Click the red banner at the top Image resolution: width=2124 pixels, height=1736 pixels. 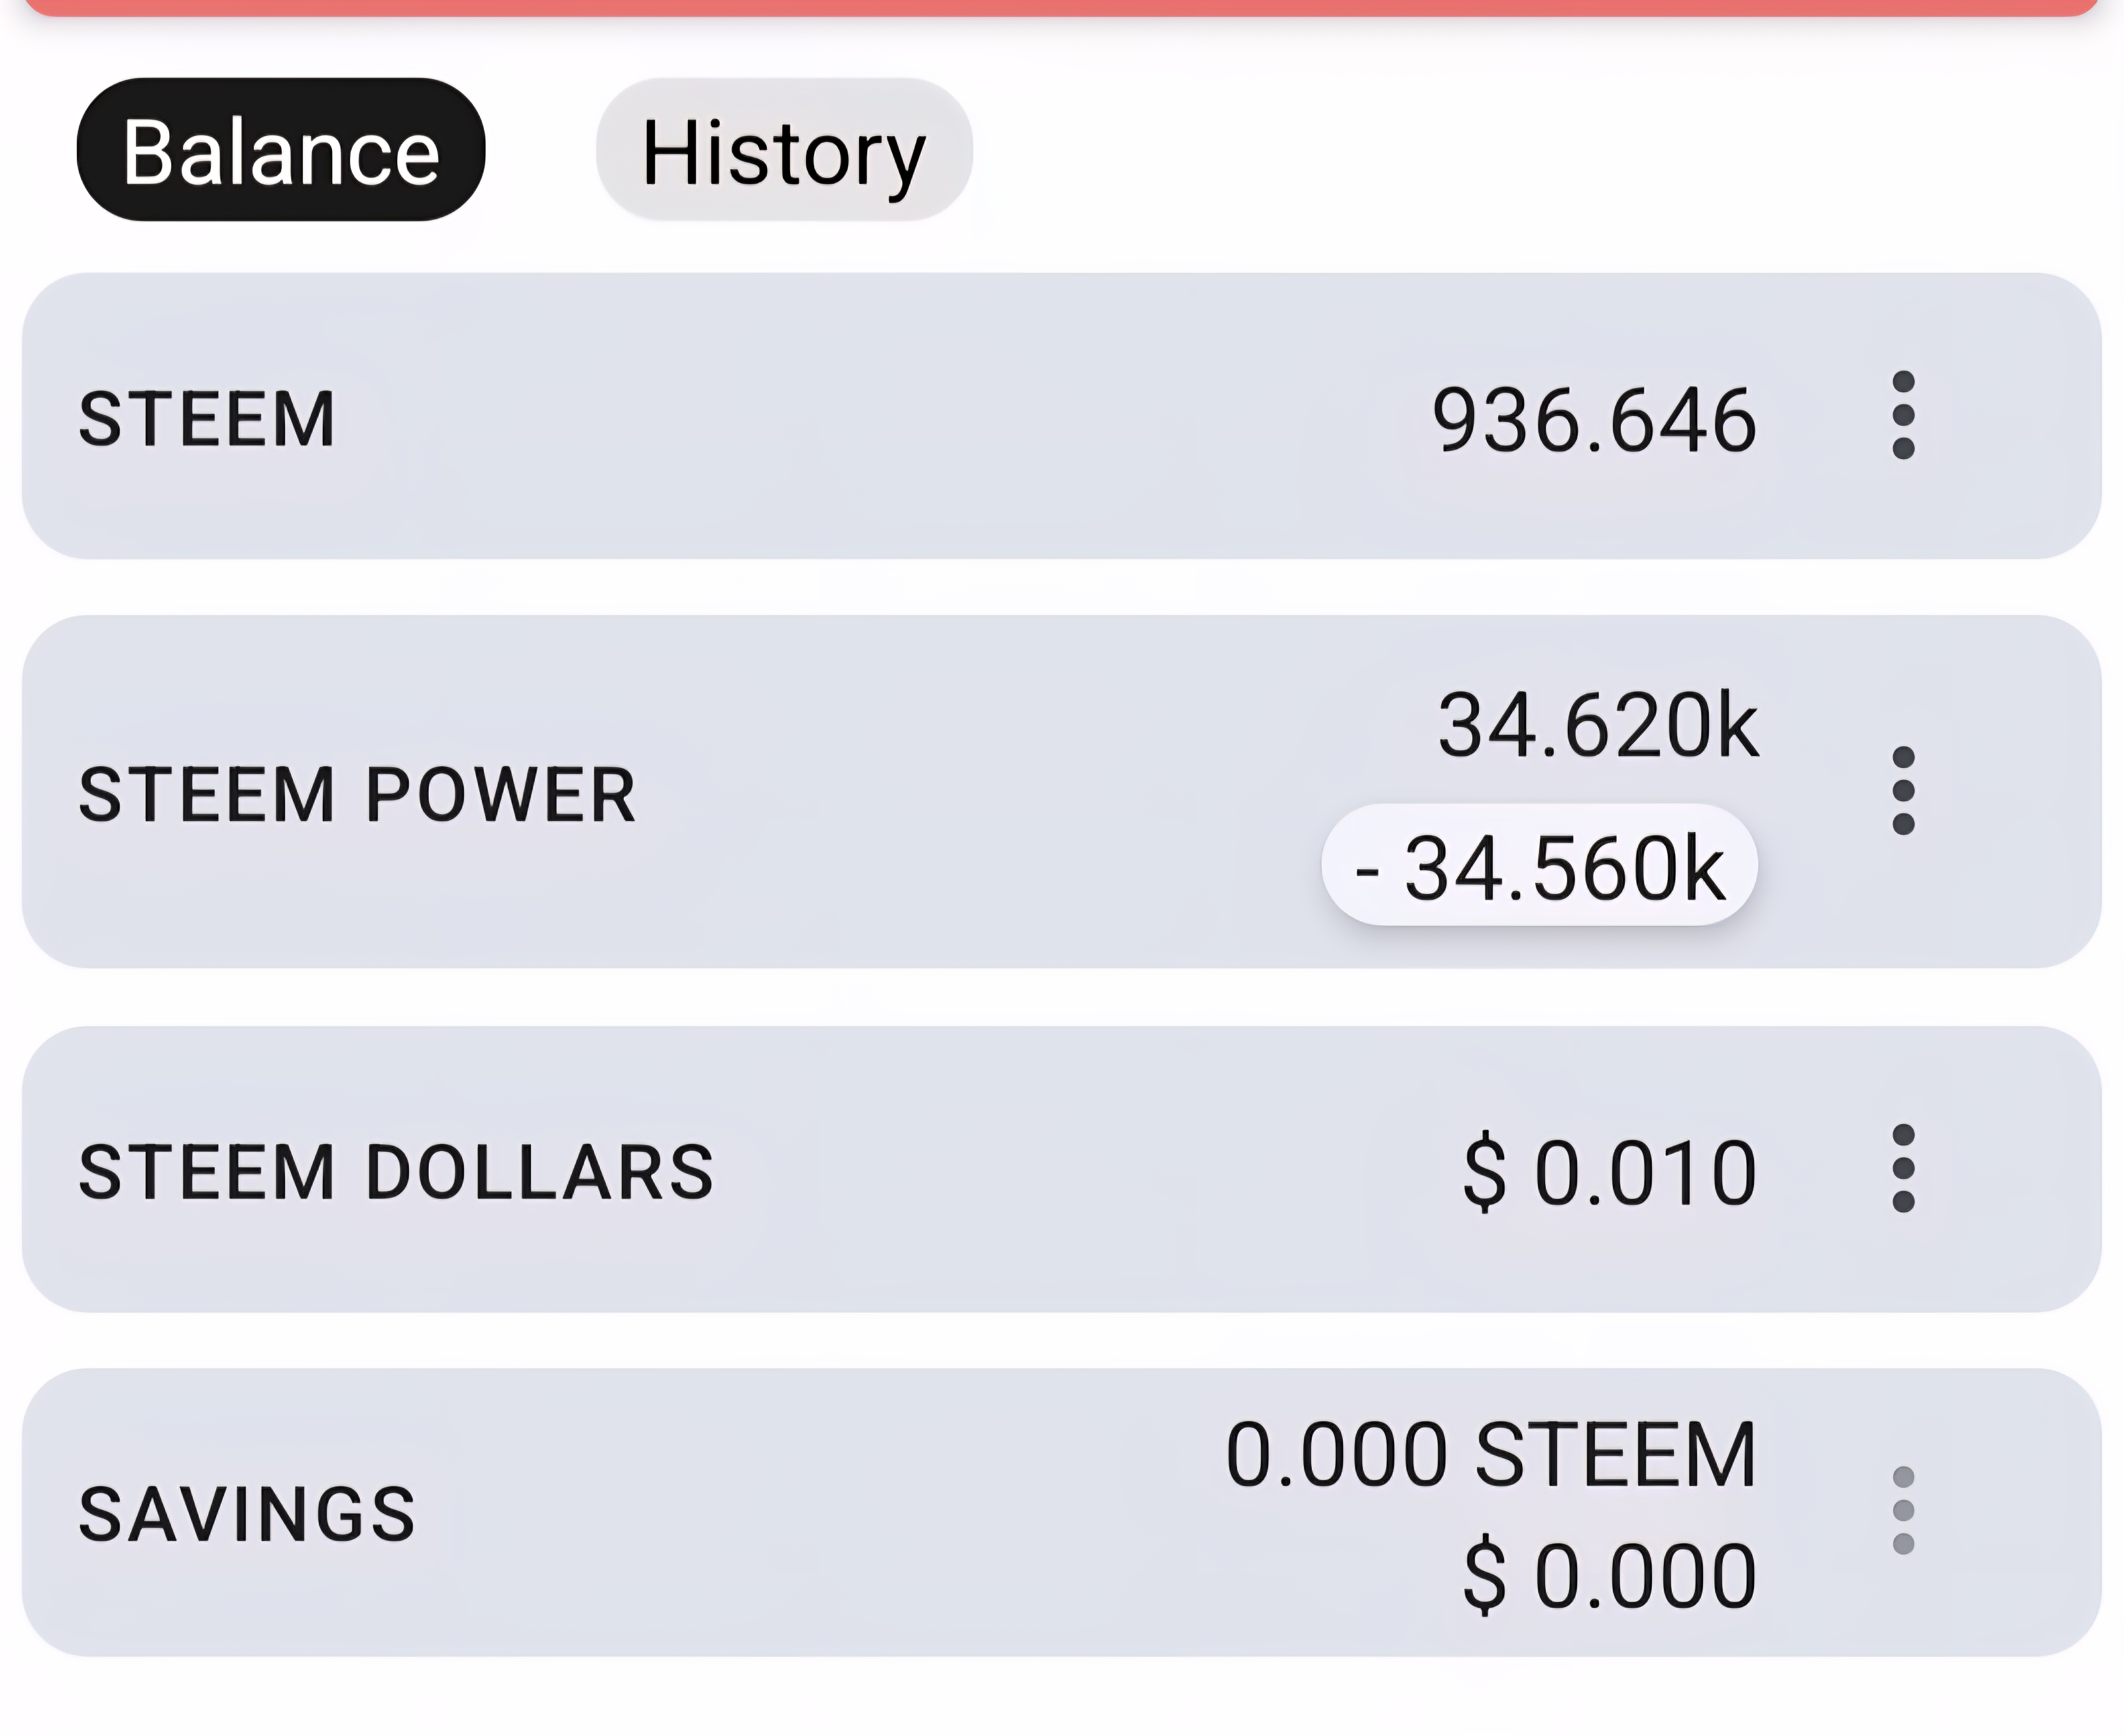click(x=1061, y=6)
